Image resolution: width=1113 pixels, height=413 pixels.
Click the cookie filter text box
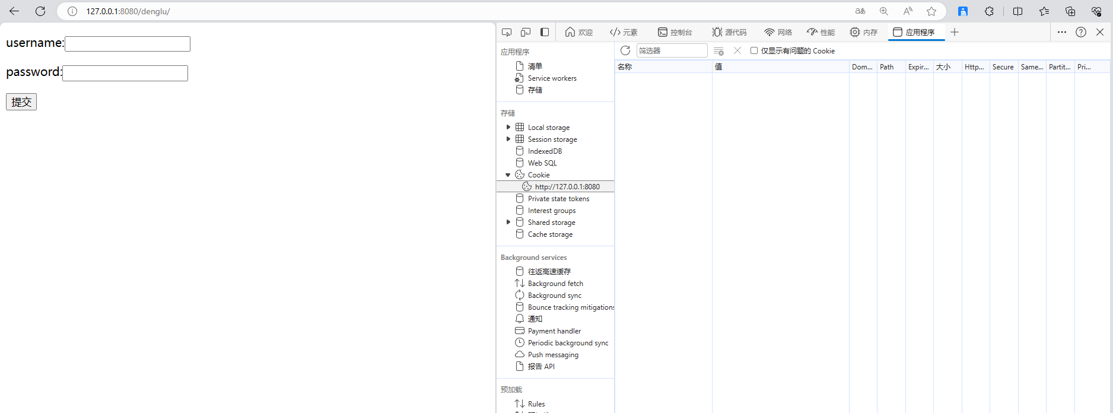click(x=672, y=50)
